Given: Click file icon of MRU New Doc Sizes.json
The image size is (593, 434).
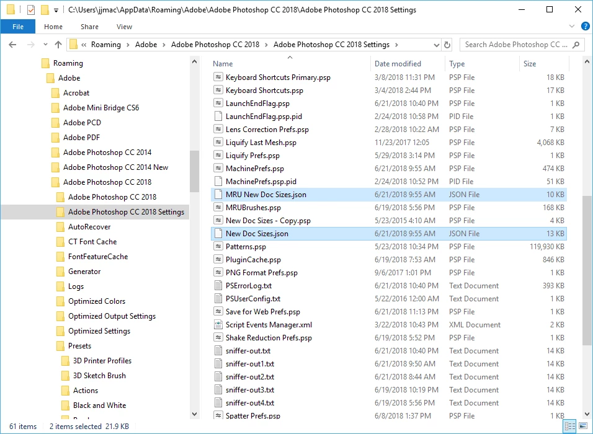Looking at the screenshot, I should click(218, 194).
